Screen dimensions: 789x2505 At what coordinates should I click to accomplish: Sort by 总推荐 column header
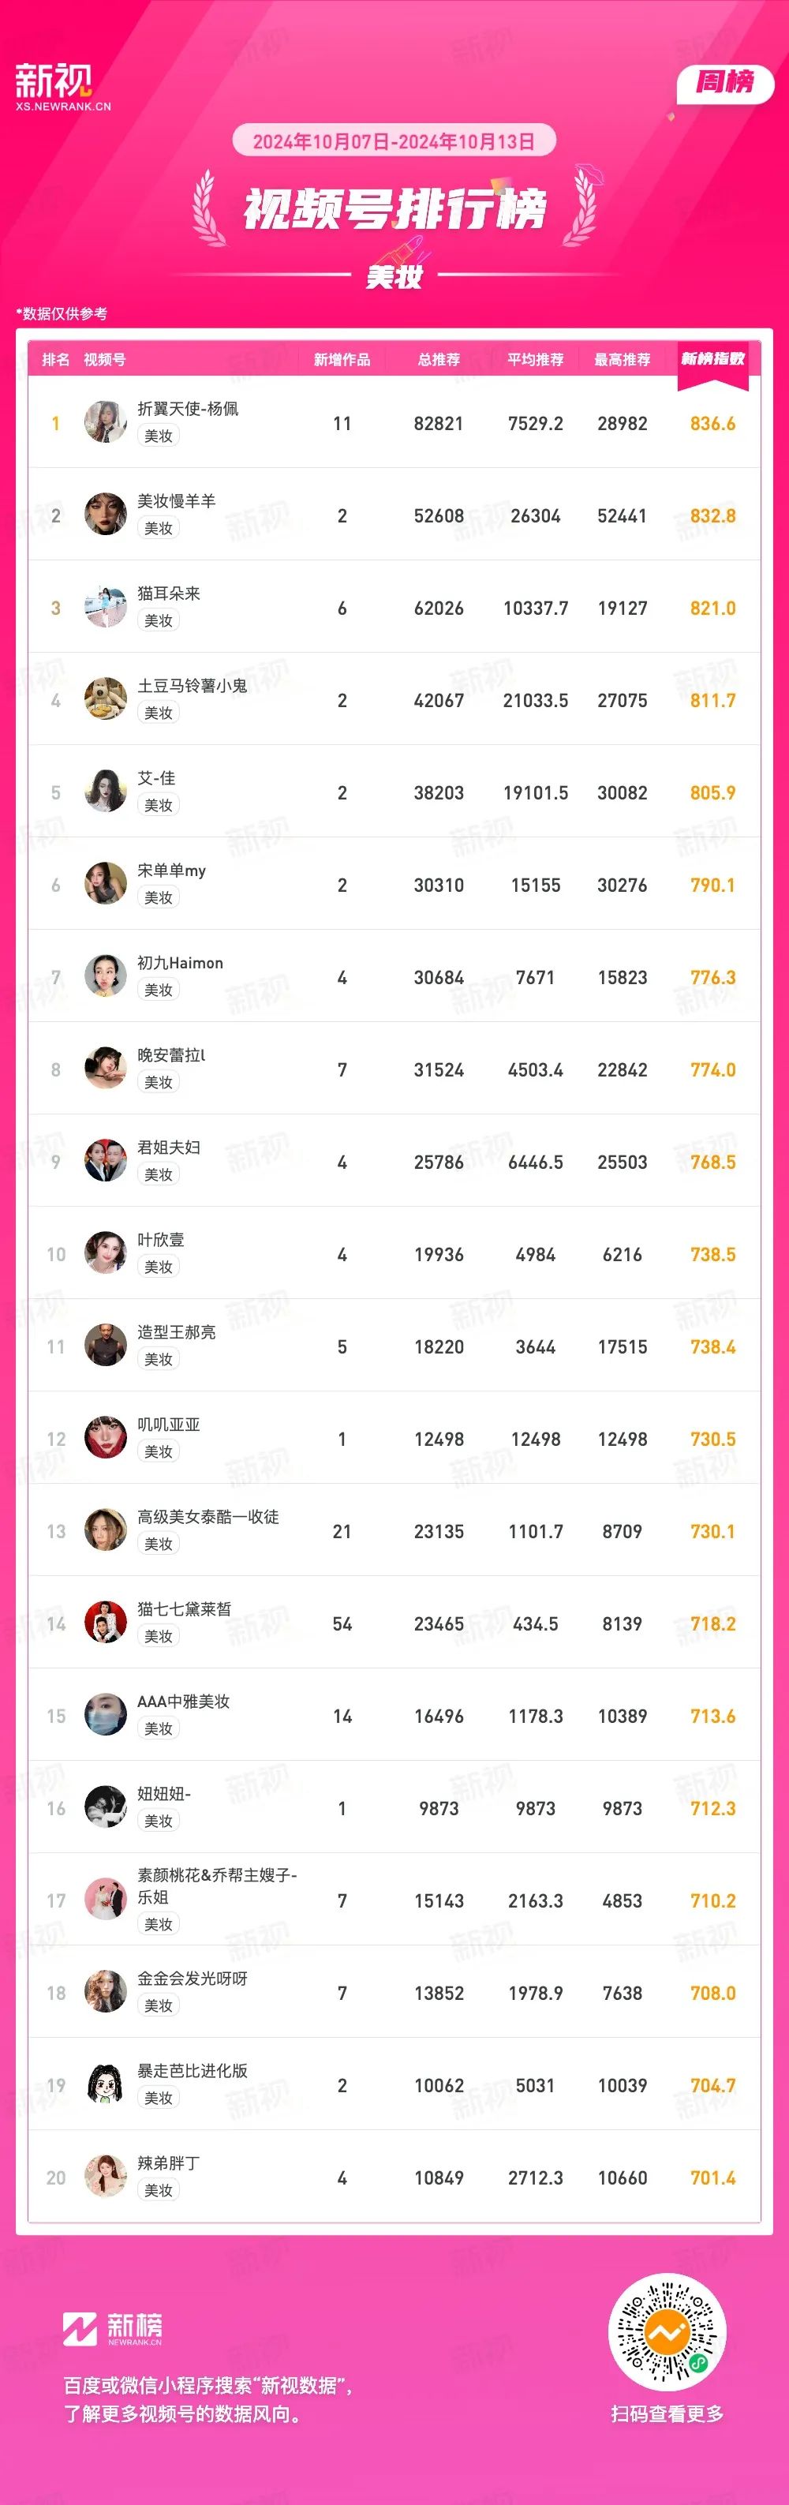439,360
